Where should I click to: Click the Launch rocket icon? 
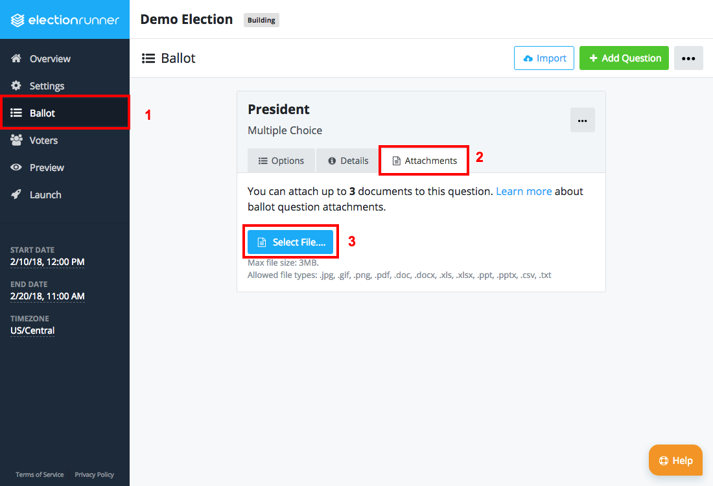click(x=16, y=194)
